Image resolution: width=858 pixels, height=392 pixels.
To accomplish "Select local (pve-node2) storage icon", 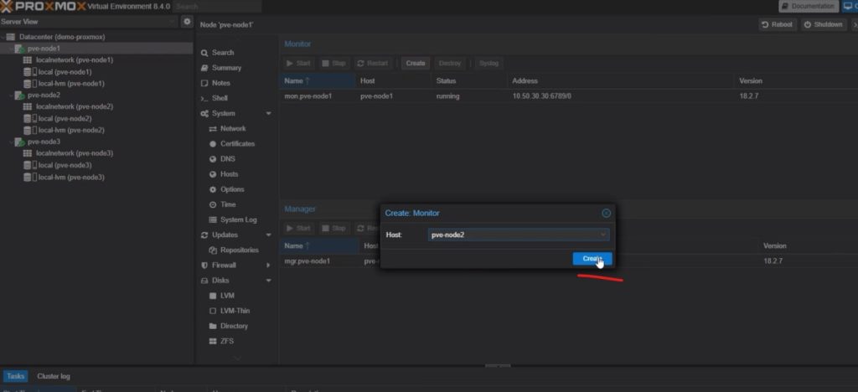I will [29, 119].
